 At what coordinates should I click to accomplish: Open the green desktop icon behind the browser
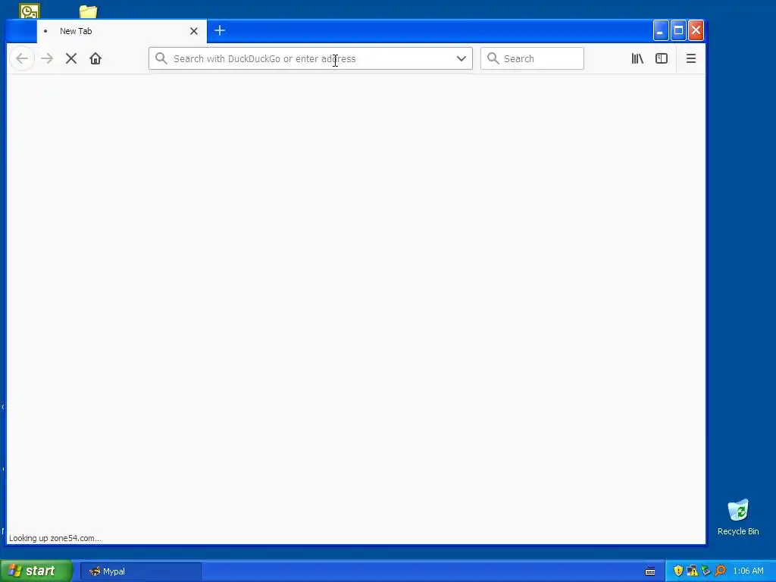pyautogui.click(x=30, y=11)
